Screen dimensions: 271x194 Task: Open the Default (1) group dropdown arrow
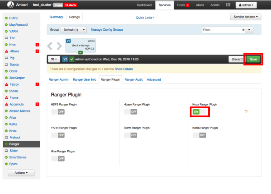[x=84, y=30]
